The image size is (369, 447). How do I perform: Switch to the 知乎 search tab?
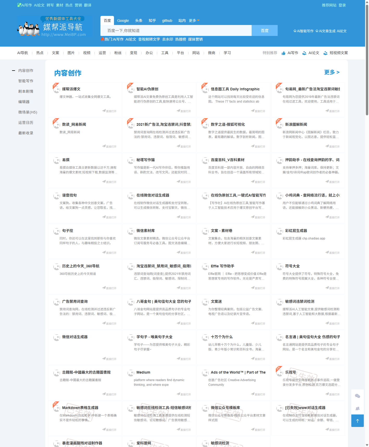152,21
